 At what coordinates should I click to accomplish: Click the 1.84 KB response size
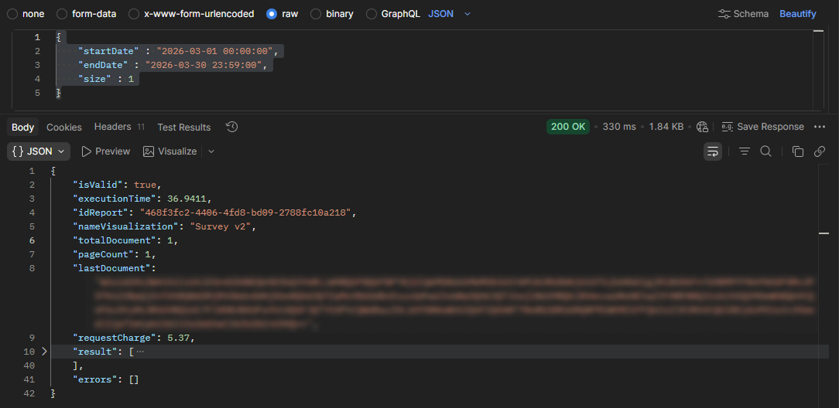coord(666,127)
